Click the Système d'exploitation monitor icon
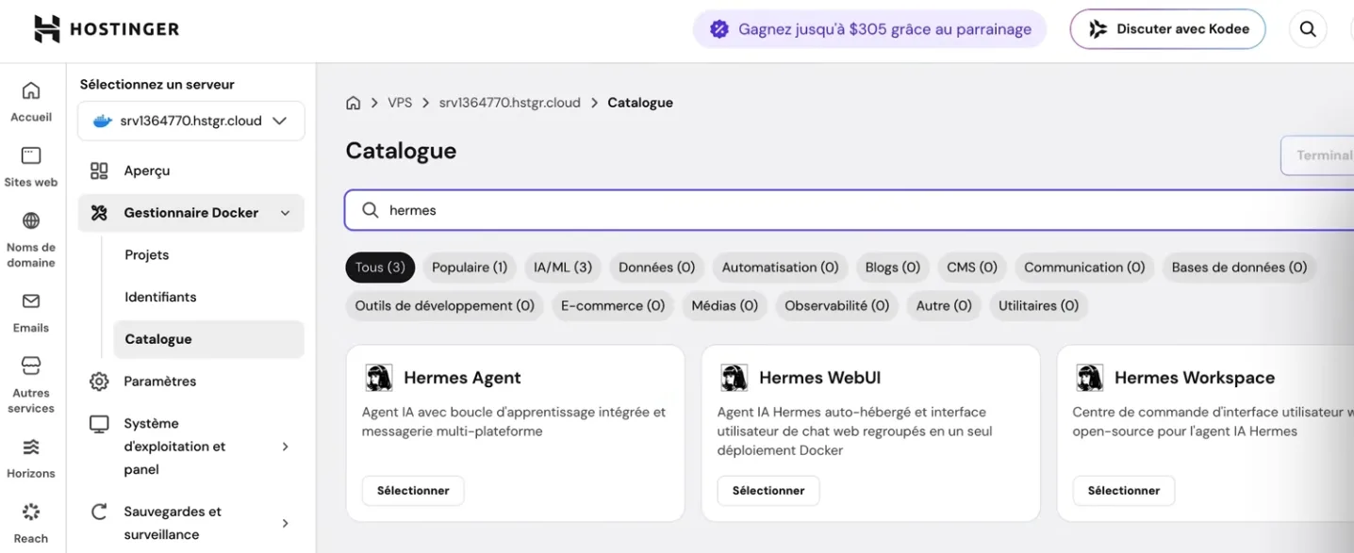The width and height of the screenshot is (1354, 553). click(99, 424)
